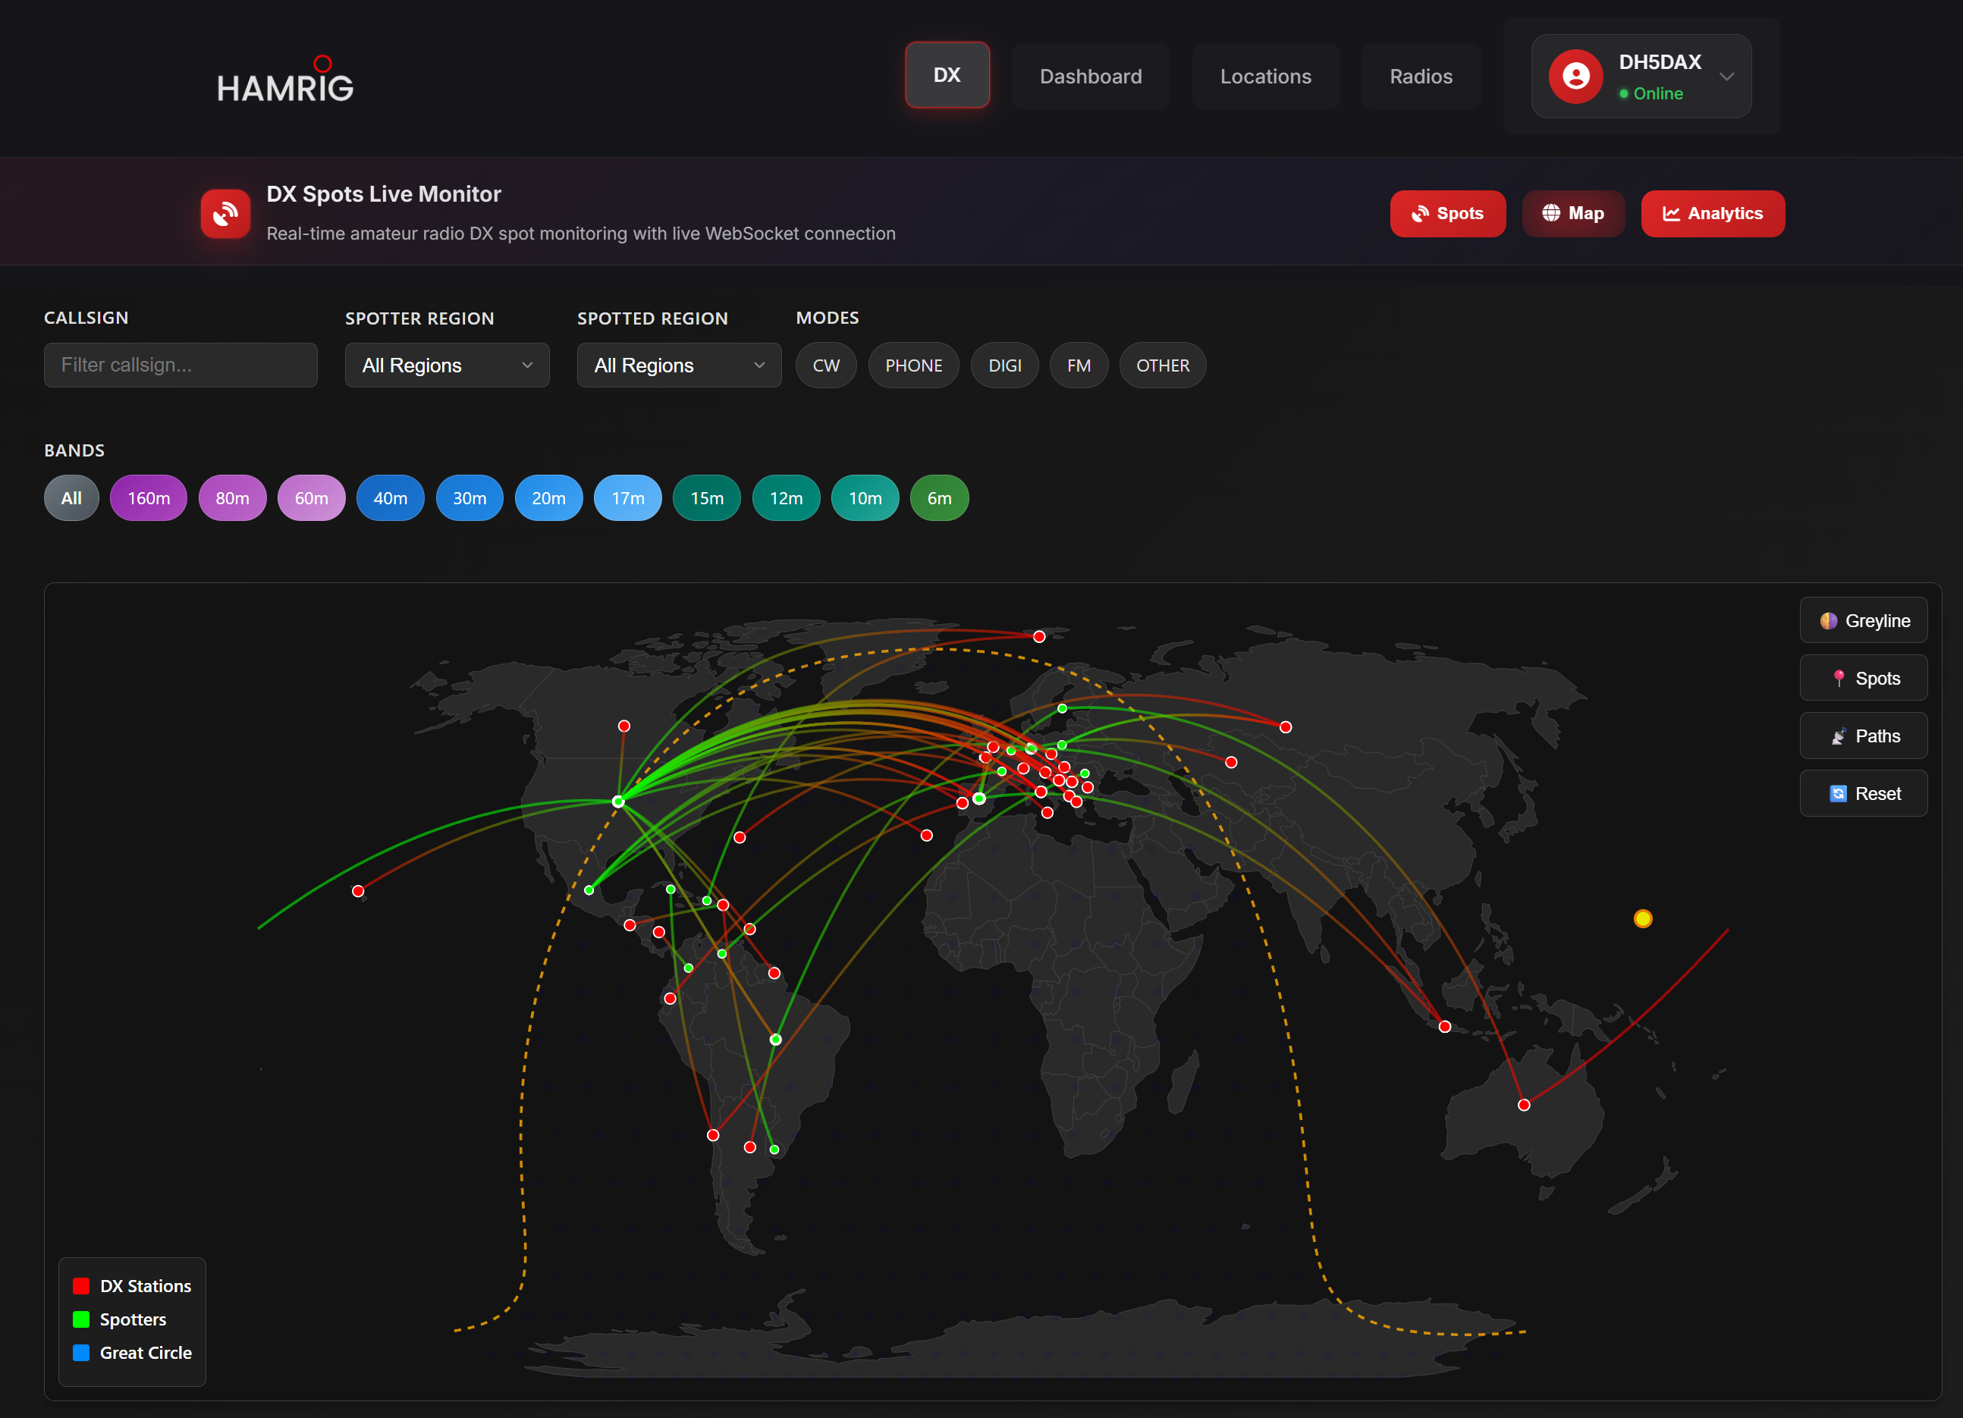Click the red DX dot near Hawaii
This screenshot has width=1963, height=1418.
click(358, 891)
